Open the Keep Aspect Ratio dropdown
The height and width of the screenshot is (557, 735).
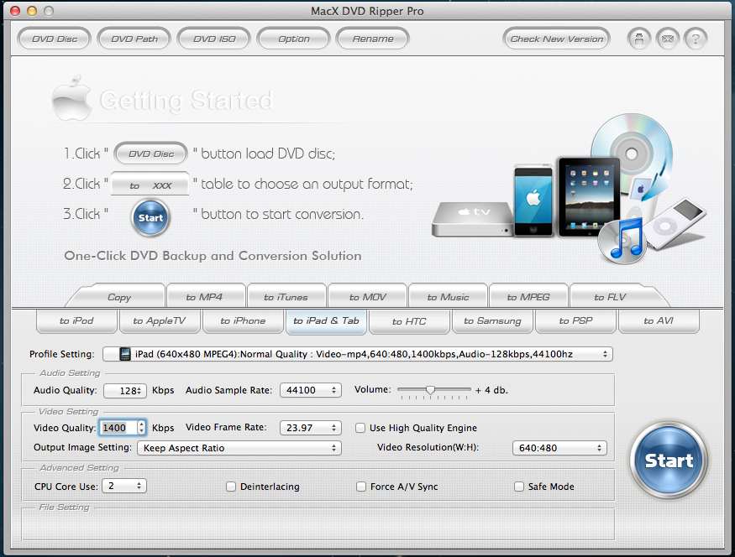(x=239, y=448)
